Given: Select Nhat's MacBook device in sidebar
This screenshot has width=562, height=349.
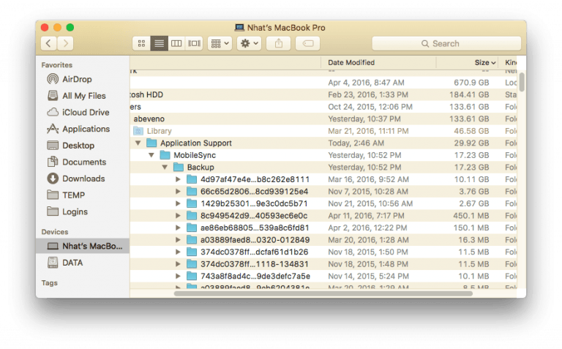Looking at the screenshot, I should (83, 246).
